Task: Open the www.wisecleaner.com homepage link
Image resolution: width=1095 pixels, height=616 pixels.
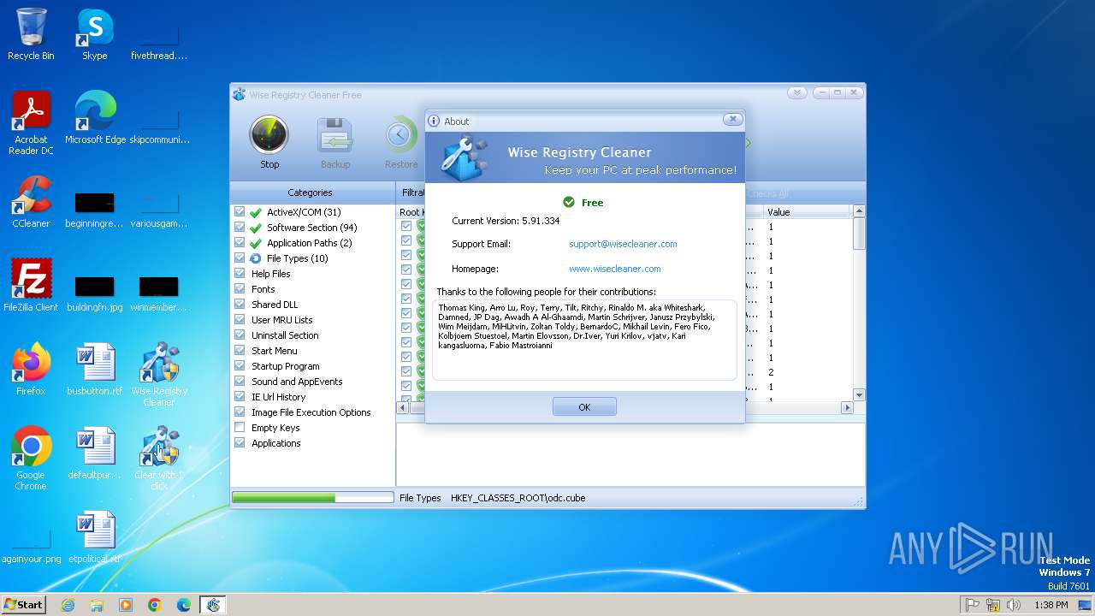Action: click(614, 269)
